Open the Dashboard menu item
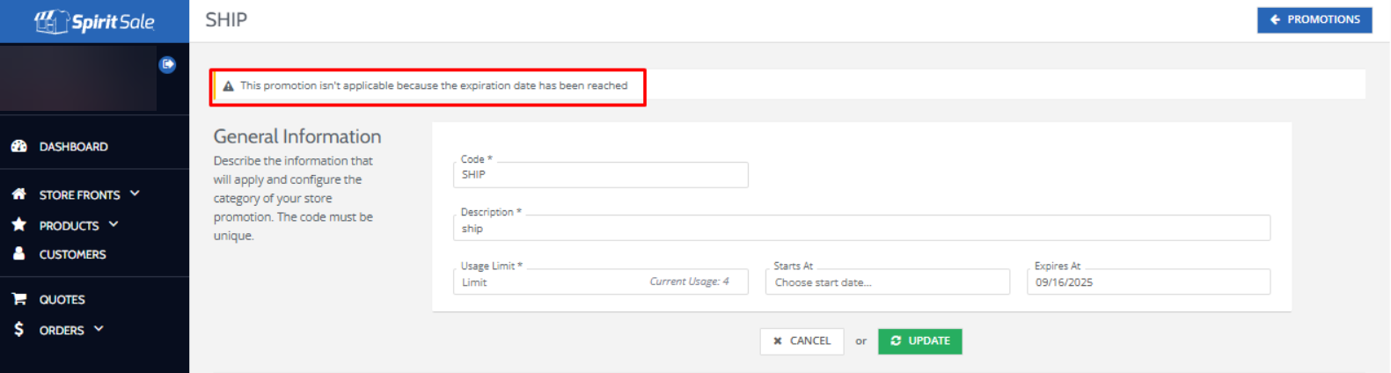The image size is (1391, 373). point(73,147)
